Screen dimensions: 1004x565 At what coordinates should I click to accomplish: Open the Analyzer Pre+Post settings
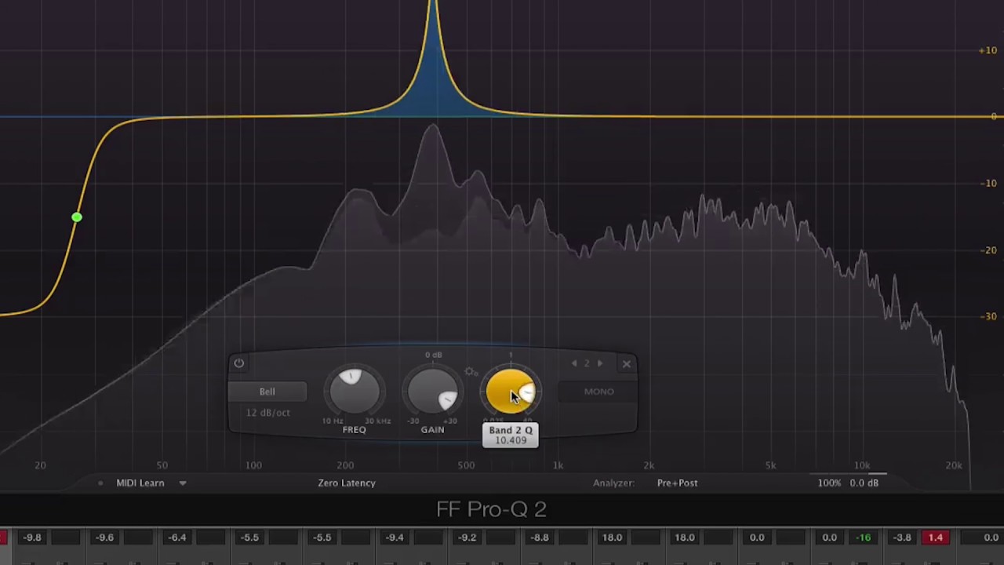pyautogui.click(x=677, y=483)
